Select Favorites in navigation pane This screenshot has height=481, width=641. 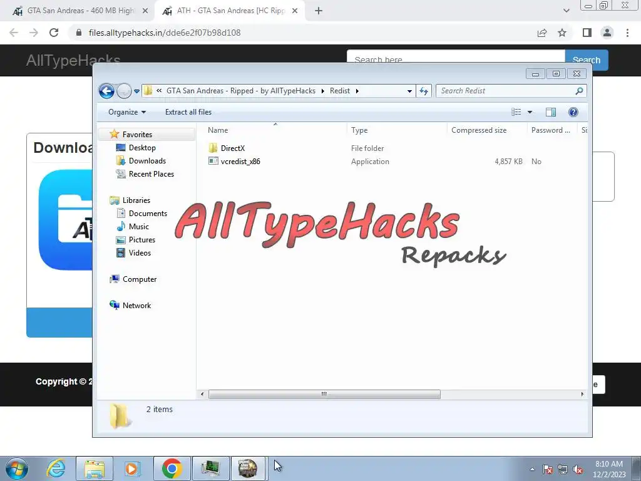(137, 135)
